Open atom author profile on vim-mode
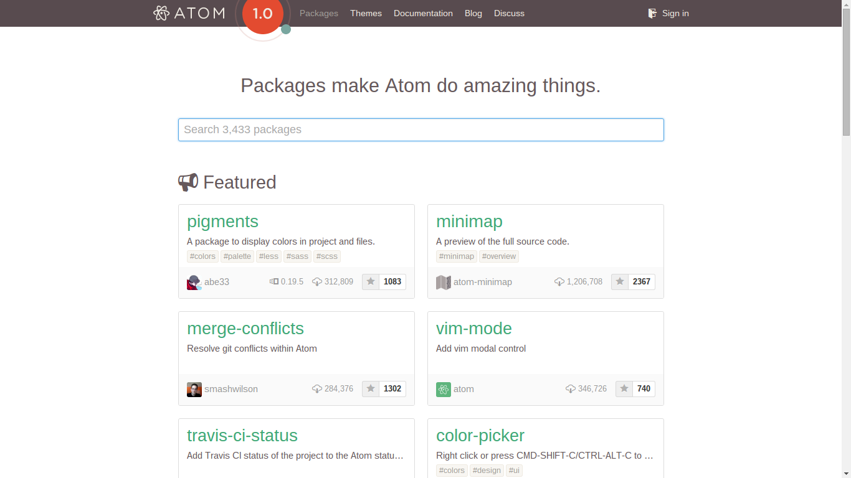This screenshot has width=851, height=478. pyautogui.click(x=464, y=389)
